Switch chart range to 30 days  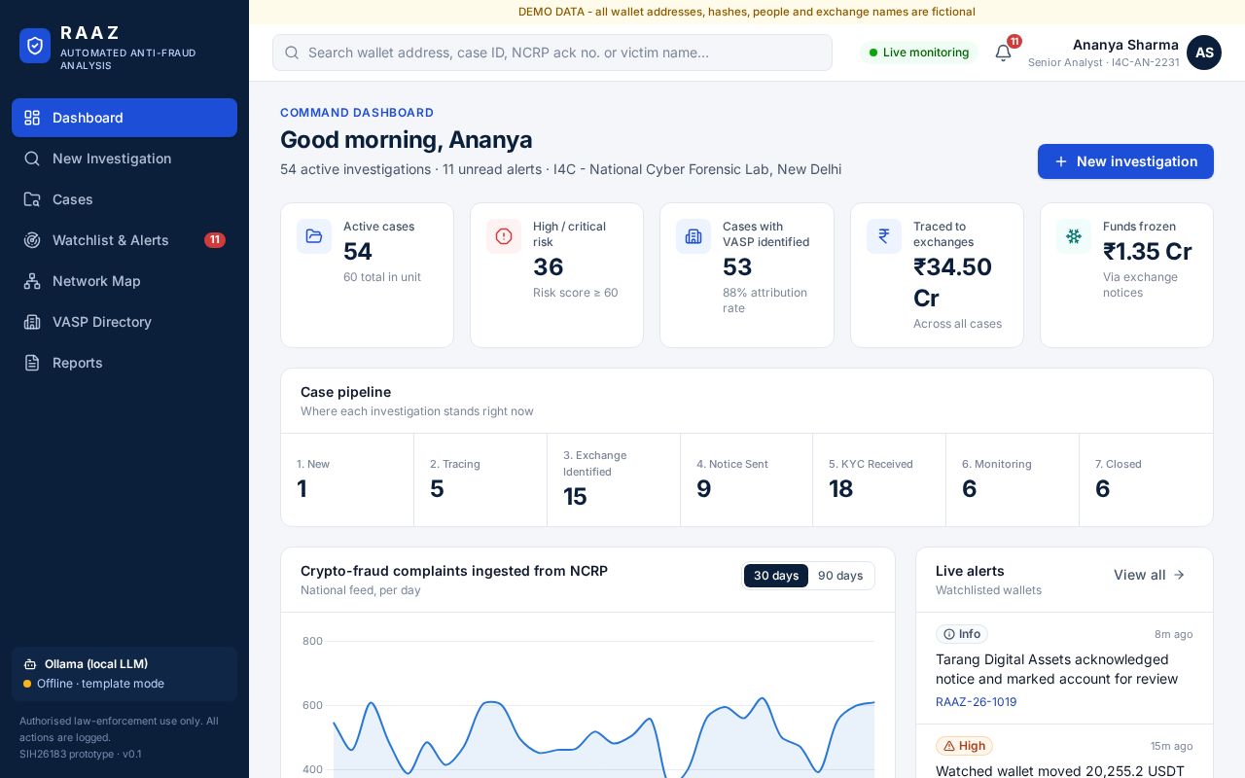coord(776,576)
